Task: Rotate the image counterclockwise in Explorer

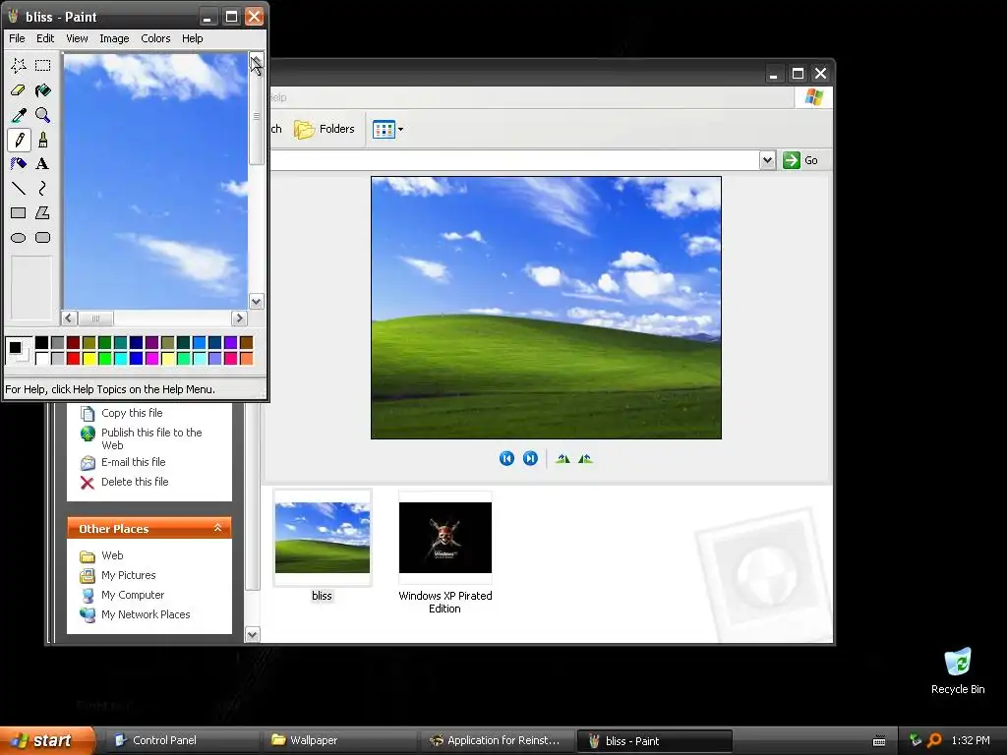Action: pos(585,458)
